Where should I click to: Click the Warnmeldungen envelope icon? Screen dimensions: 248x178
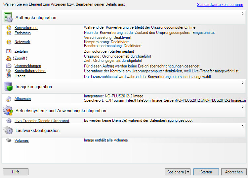pos(9,66)
